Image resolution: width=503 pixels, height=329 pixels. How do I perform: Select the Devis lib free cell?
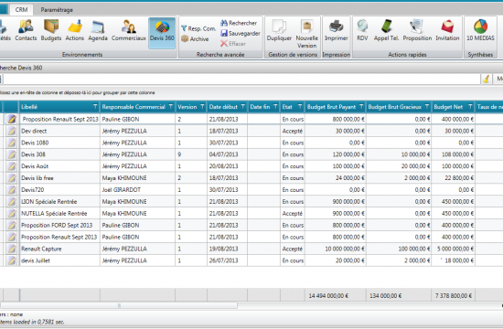[59, 178]
